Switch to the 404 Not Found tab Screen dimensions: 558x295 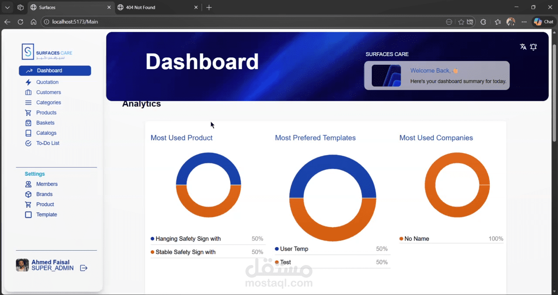click(158, 7)
